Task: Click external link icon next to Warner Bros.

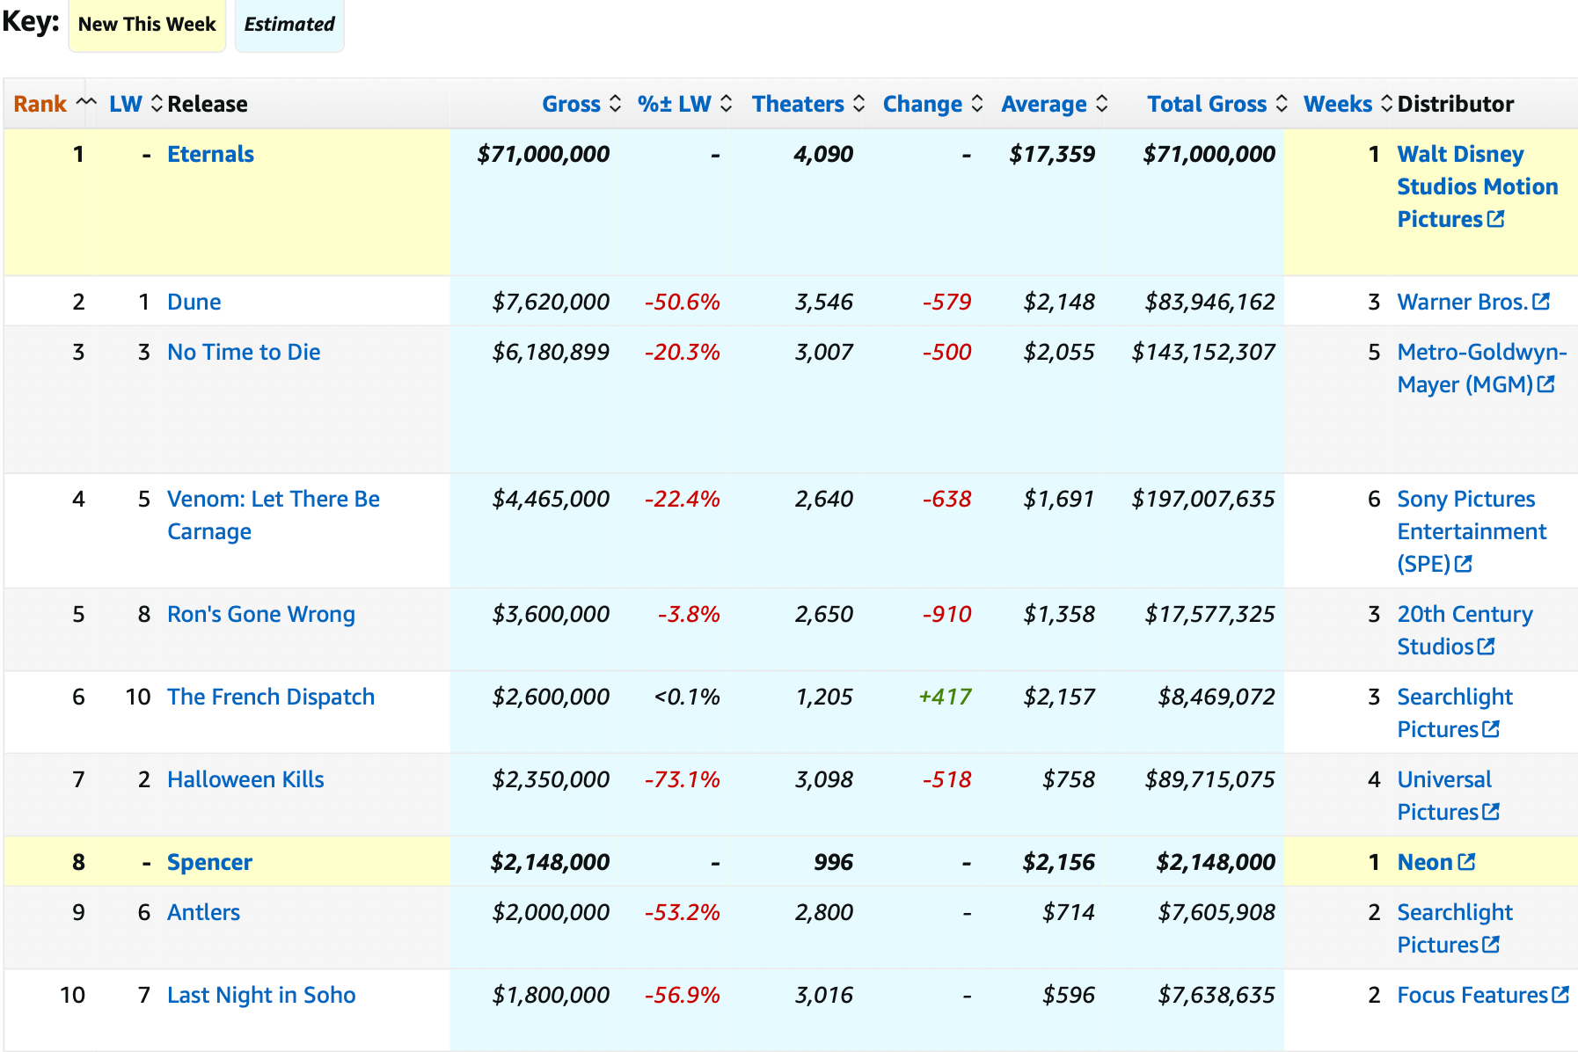Action: [x=1540, y=302]
